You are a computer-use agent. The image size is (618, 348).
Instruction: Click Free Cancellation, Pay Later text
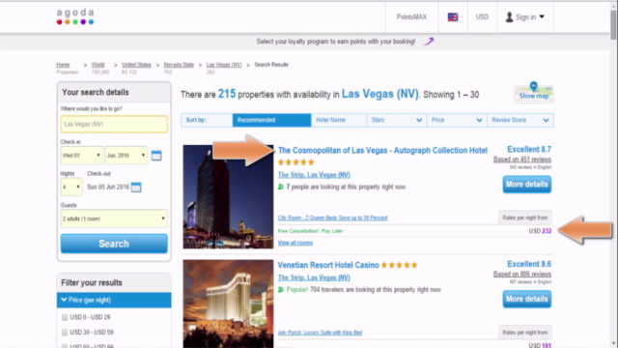click(310, 231)
